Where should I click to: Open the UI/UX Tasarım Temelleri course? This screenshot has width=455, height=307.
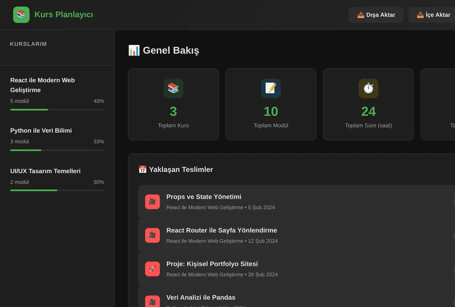click(57, 180)
